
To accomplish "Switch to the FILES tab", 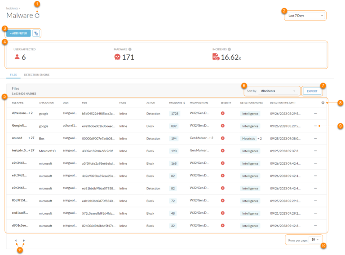I will click(13, 75).
